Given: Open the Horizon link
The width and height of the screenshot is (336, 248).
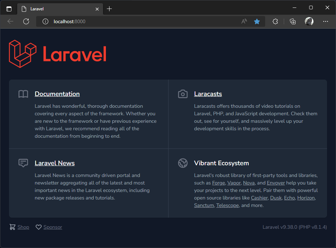Looking at the screenshot, I should [306, 198].
